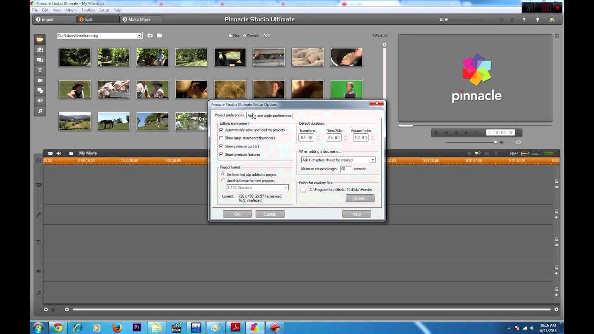Click the Help button in Setup Options
Viewport: 594px width, 334px height.
(356, 214)
